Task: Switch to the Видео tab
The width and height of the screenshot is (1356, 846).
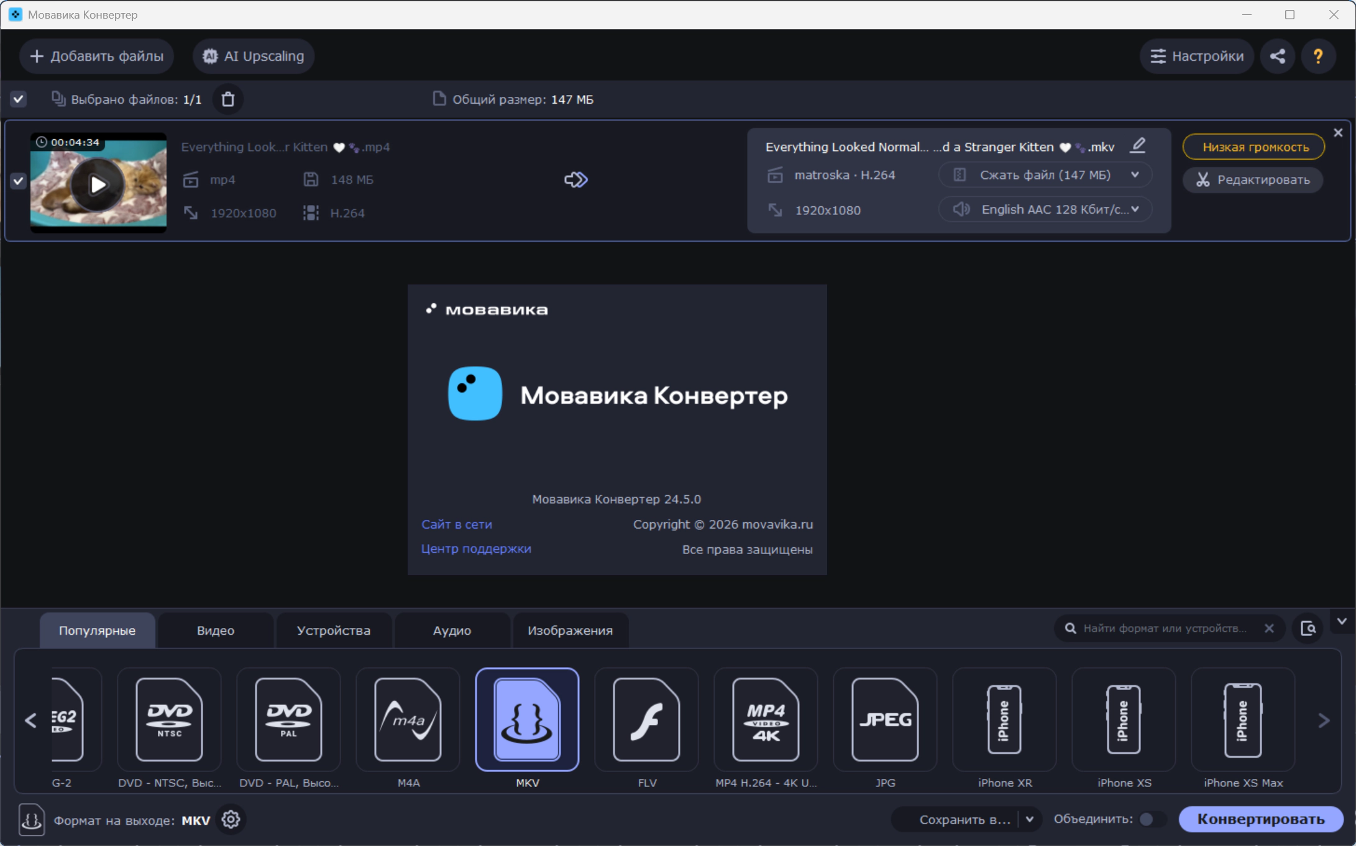Action: (x=216, y=630)
